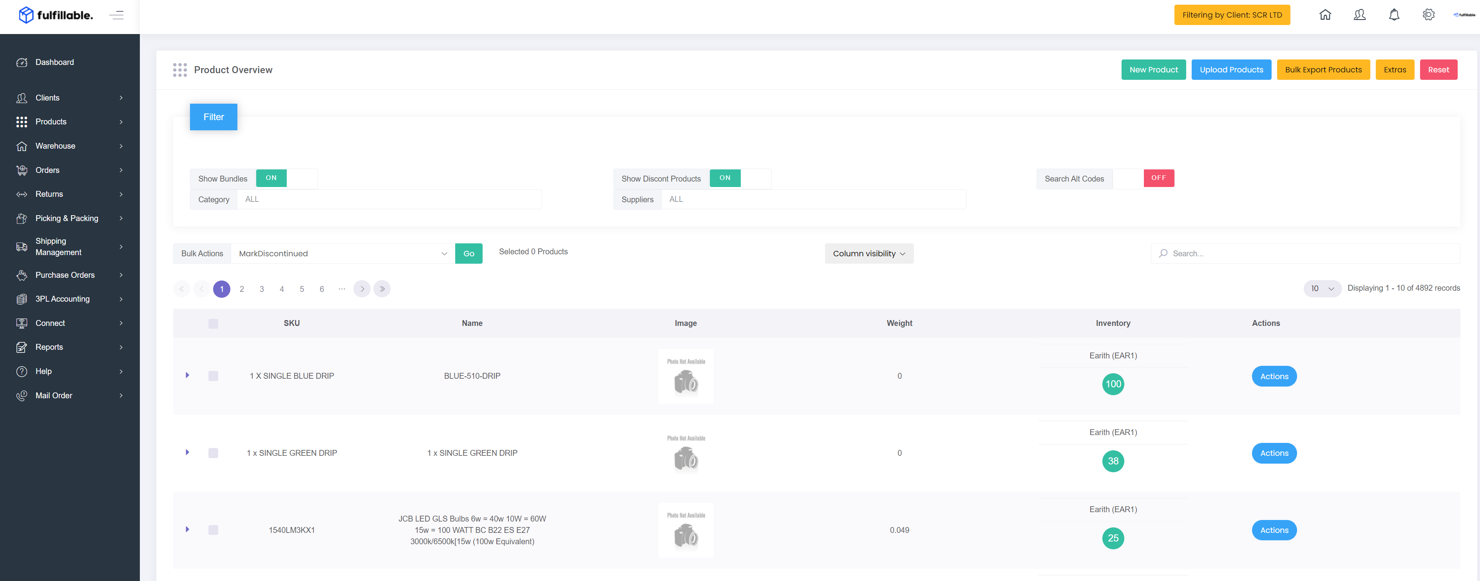Image resolution: width=1480 pixels, height=581 pixels.
Task: Go to last page double-arrow icon
Action: [382, 288]
